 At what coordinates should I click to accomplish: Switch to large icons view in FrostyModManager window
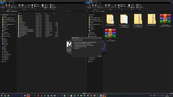[x=85, y=93]
